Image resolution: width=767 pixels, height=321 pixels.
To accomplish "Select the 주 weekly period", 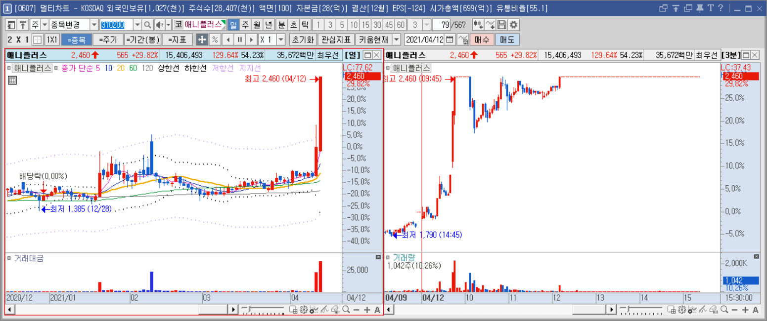I will [245, 25].
